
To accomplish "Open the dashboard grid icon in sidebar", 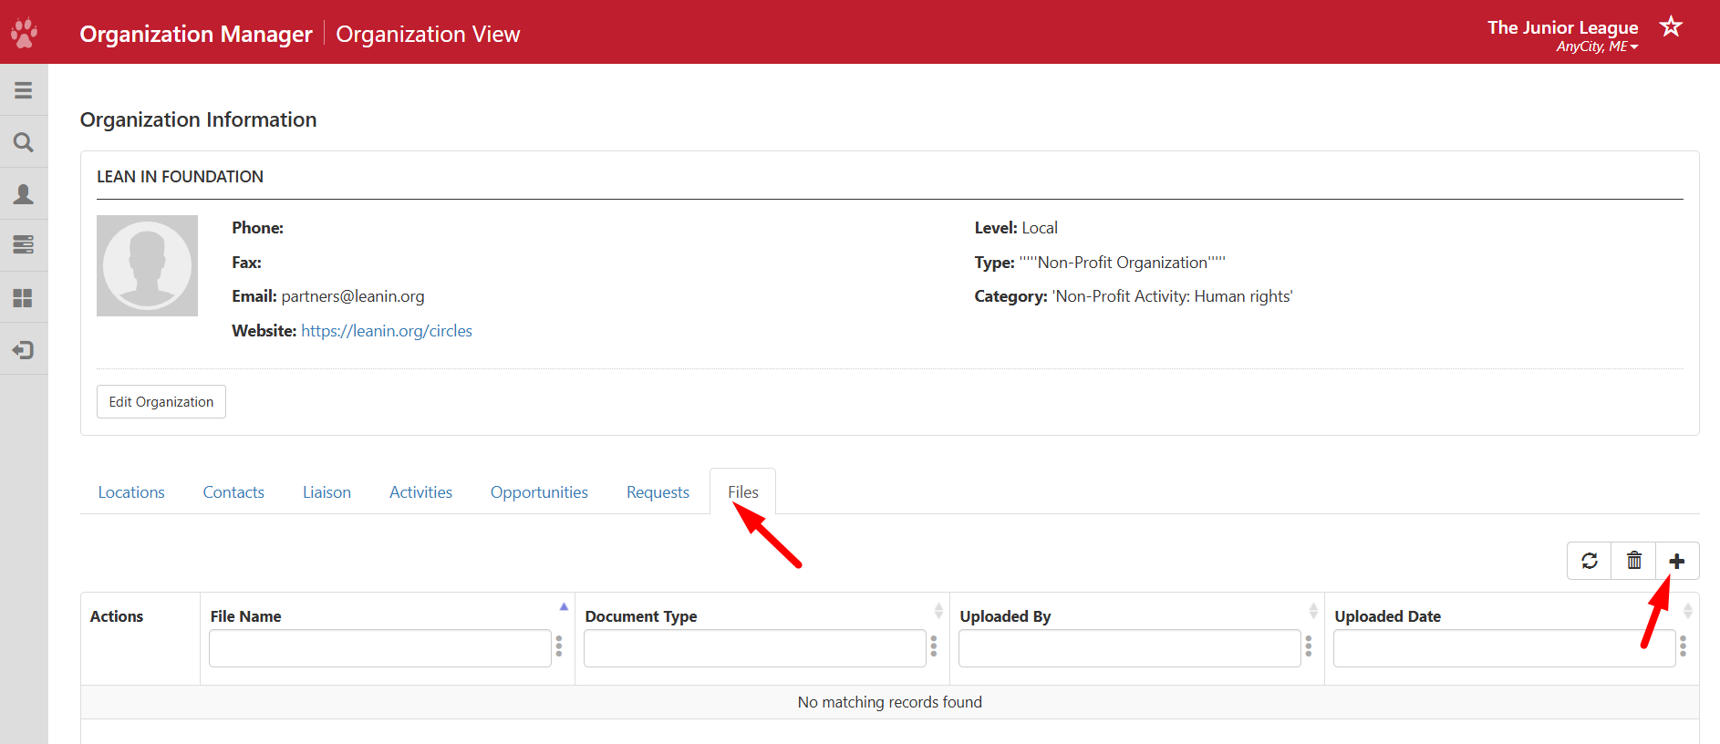I will [x=24, y=298].
